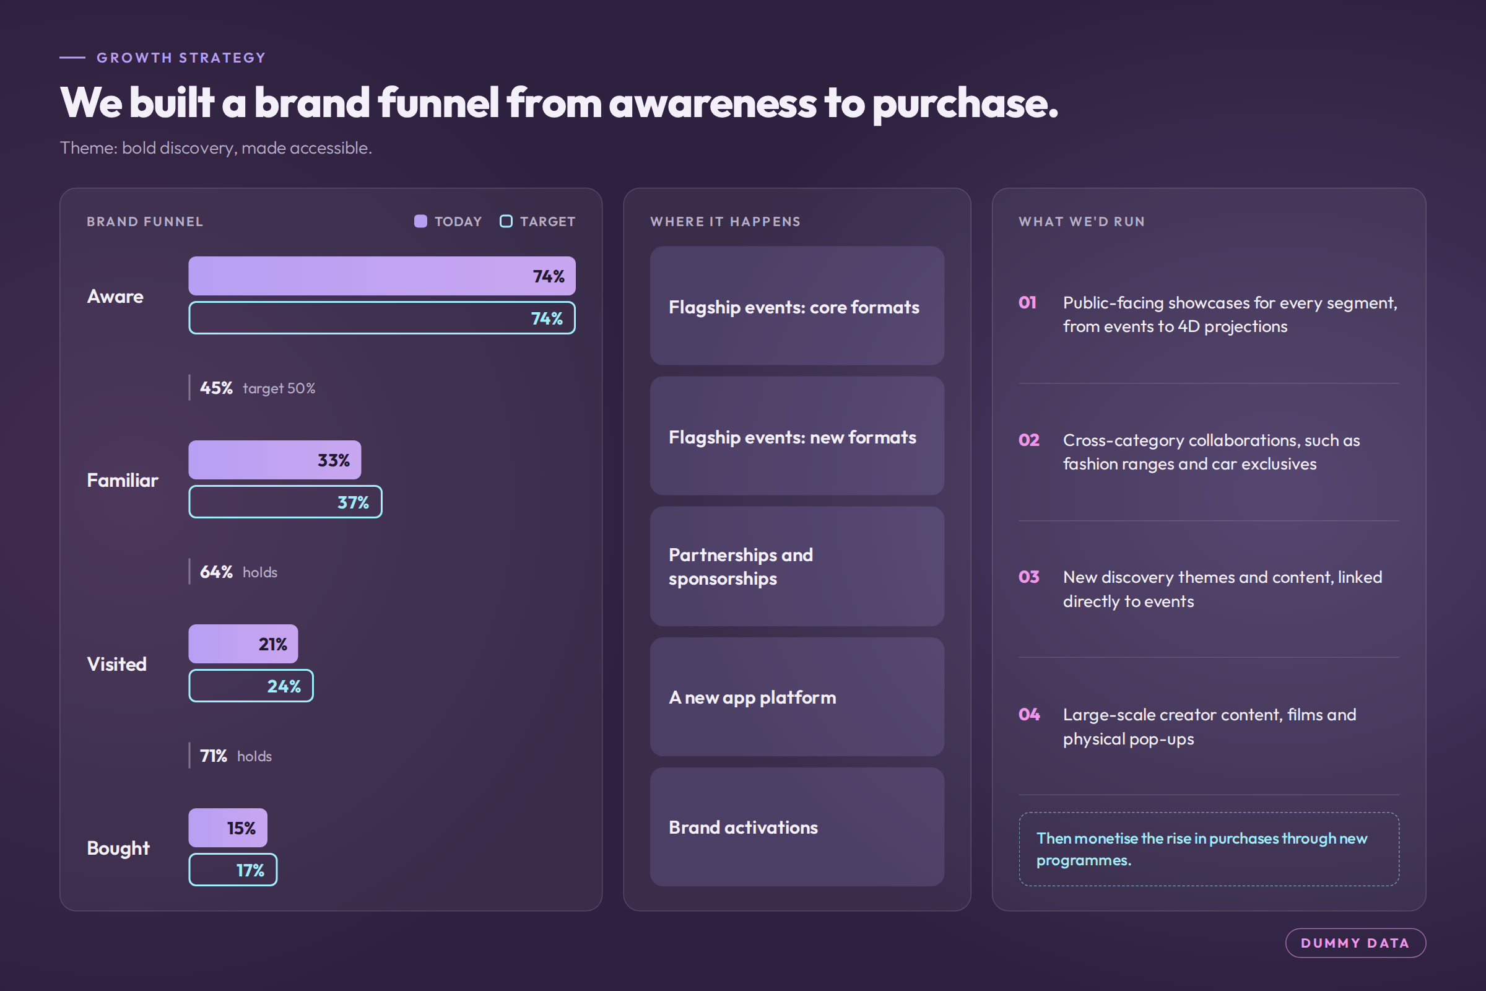Select the 'Partnerships and sponsorships' card
Viewport: 1486px width, 991px height.
[x=797, y=566]
